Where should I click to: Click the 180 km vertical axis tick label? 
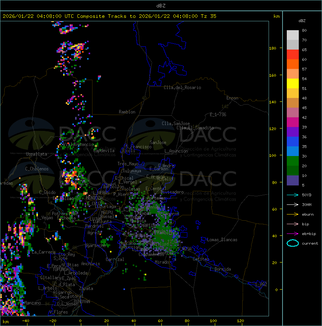(272, 48)
